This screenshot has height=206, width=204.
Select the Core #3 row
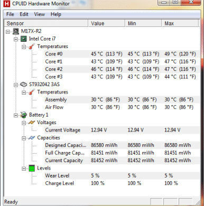tap(122, 77)
